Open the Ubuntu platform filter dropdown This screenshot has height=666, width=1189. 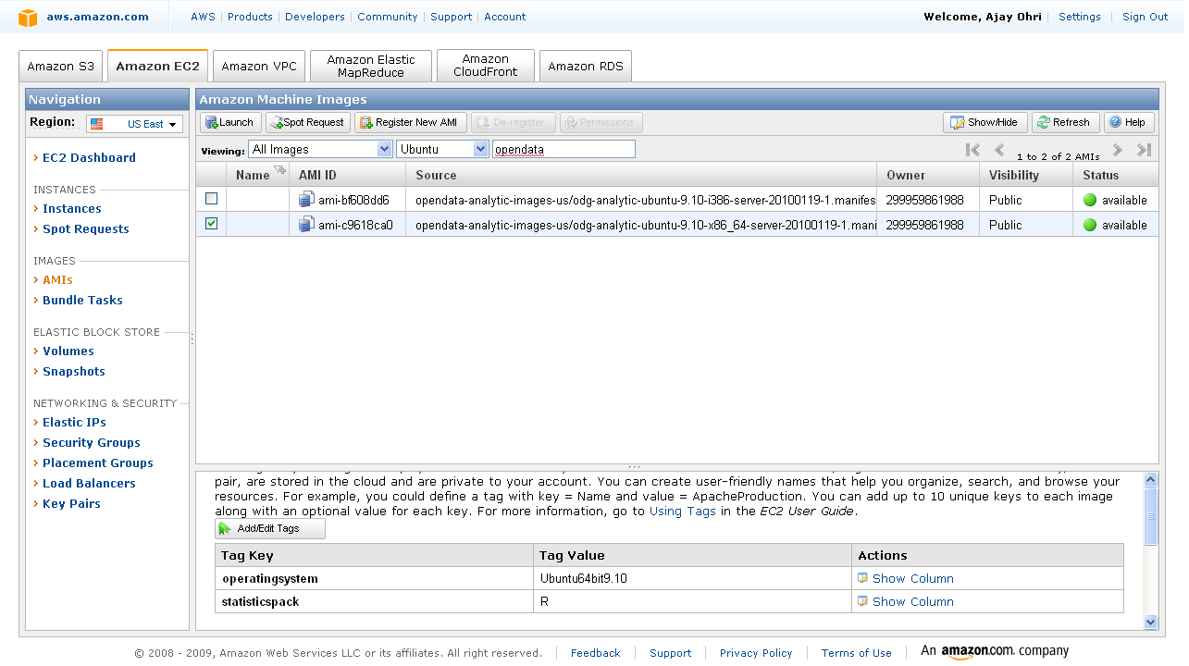click(x=442, y=149)
